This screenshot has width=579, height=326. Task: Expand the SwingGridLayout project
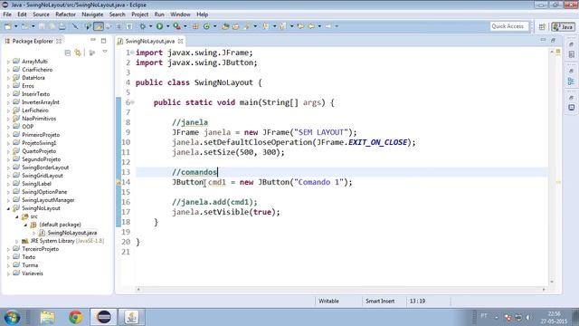point(8,177)
